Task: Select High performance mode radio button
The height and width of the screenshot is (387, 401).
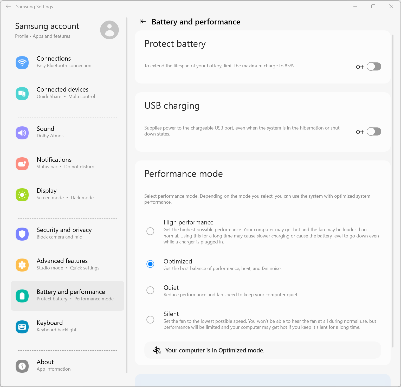Action: [150, 231]
